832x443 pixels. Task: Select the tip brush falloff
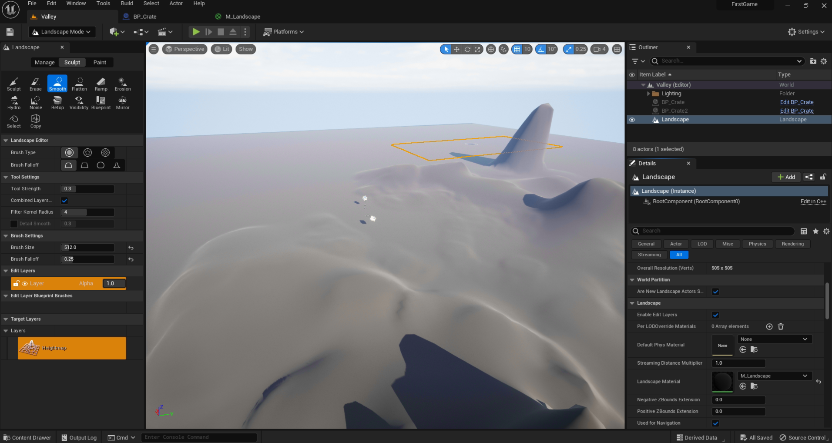(117, 165)
